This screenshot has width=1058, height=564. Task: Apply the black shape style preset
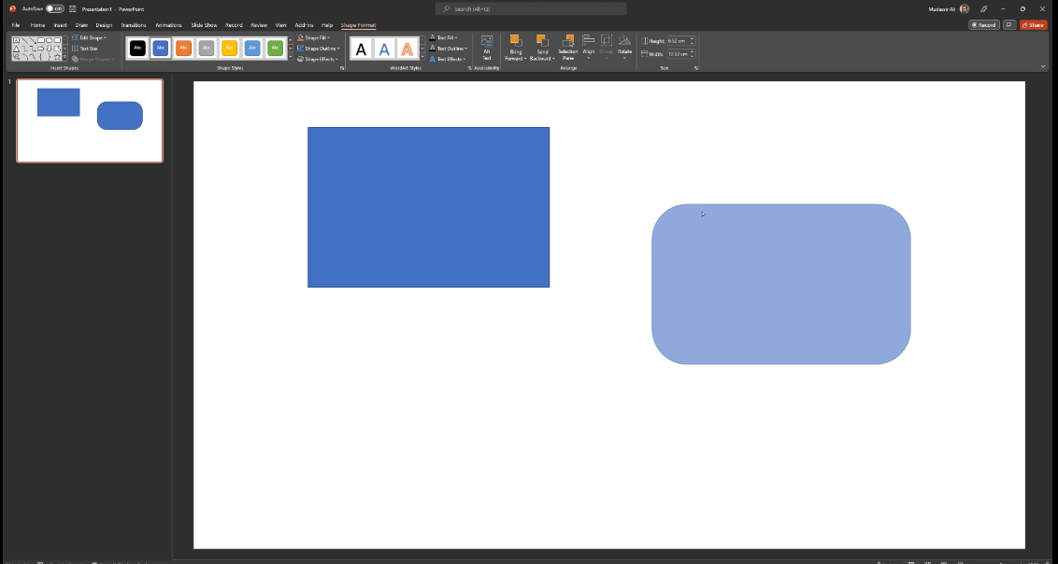[137, 48]
